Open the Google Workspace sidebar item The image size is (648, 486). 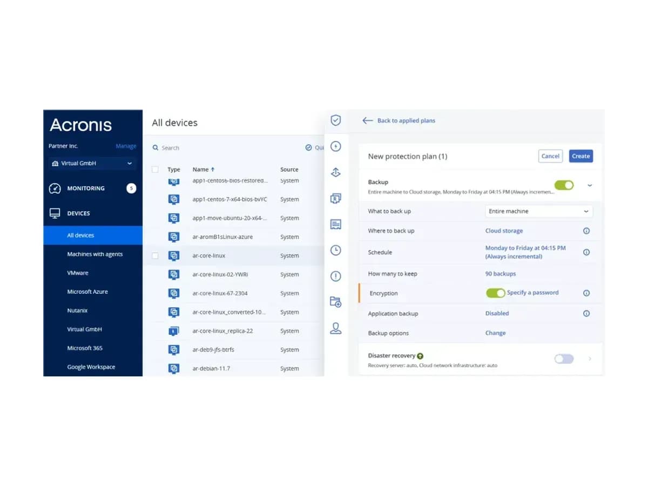(91, 367)
